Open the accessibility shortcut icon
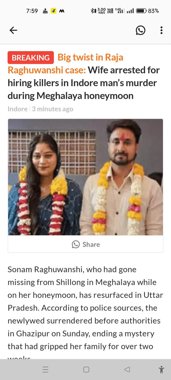171x380 pixels. point(161,370)
